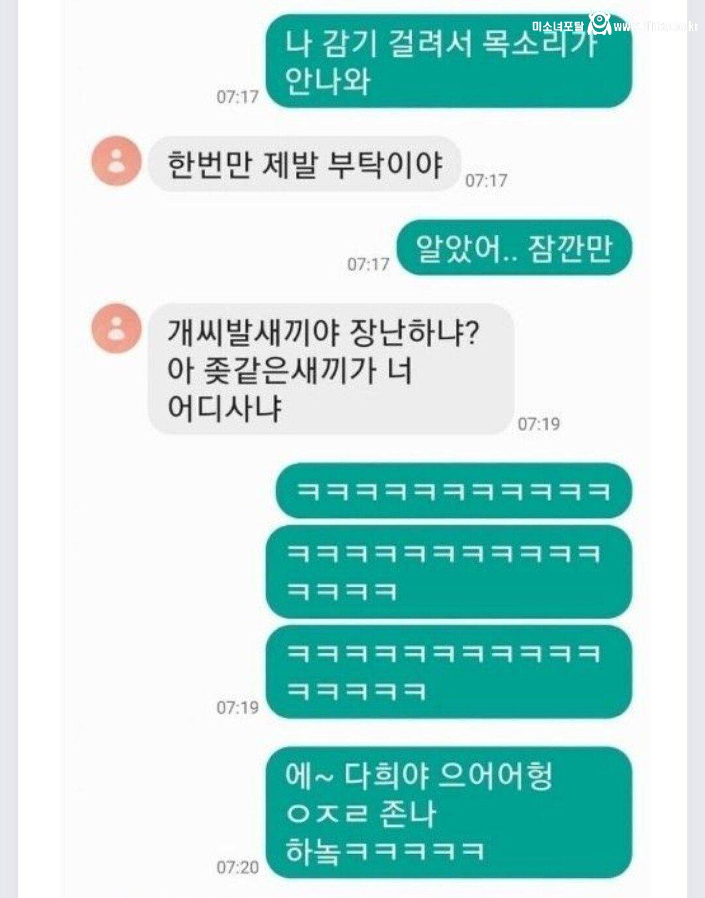
Task: Tap the contact avatar beside '개씨발새끼야 장난하냐?' message
Action: coord(116,328)
